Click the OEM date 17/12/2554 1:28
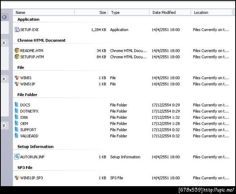Viewport: 236px width, 194px height. click(x=166, y=123)
